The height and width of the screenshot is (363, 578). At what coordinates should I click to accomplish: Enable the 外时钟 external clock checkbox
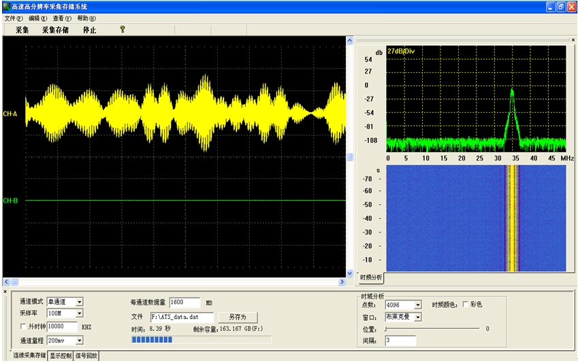23,326
